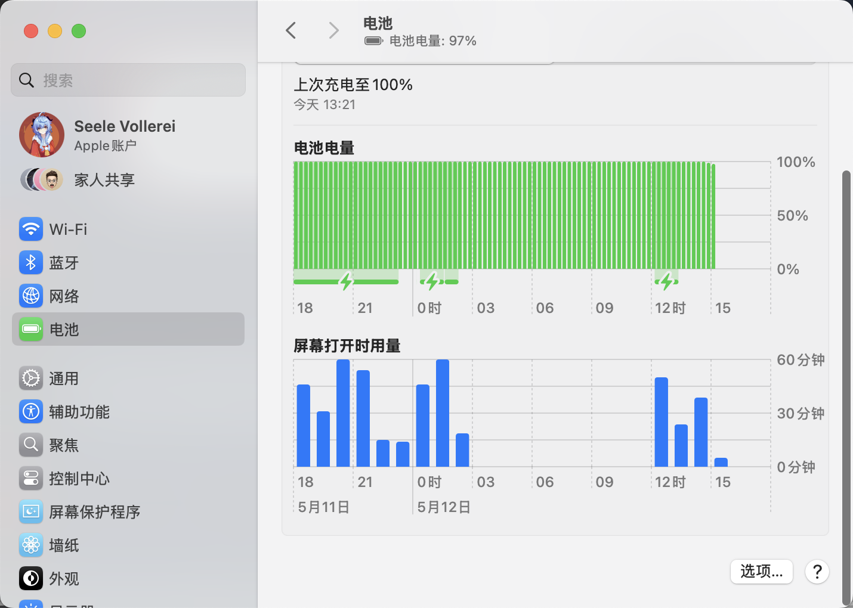Select the 外观 appearance icon
Viewport: 853px width, 608px height.
(x=31, y=578)
